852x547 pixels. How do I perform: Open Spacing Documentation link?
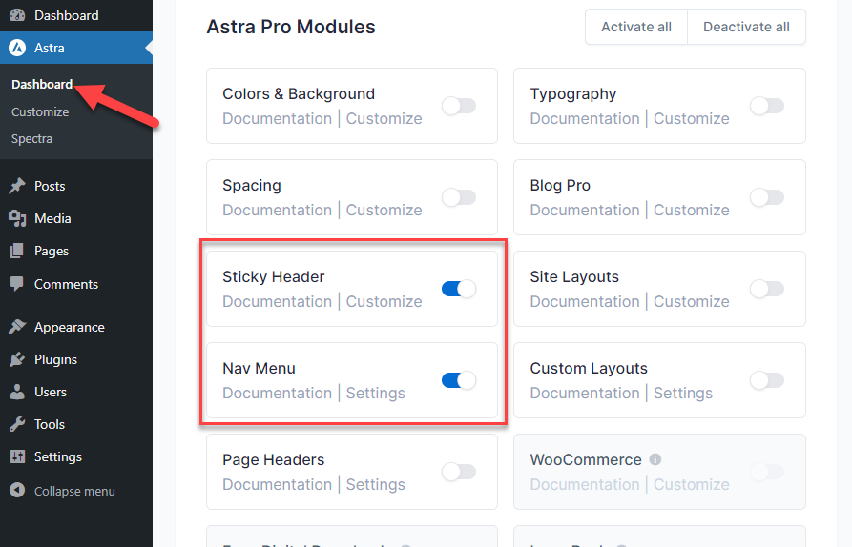point(277,210)
